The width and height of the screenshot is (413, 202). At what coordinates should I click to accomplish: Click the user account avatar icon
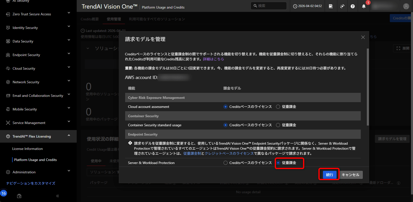(406, 6)
